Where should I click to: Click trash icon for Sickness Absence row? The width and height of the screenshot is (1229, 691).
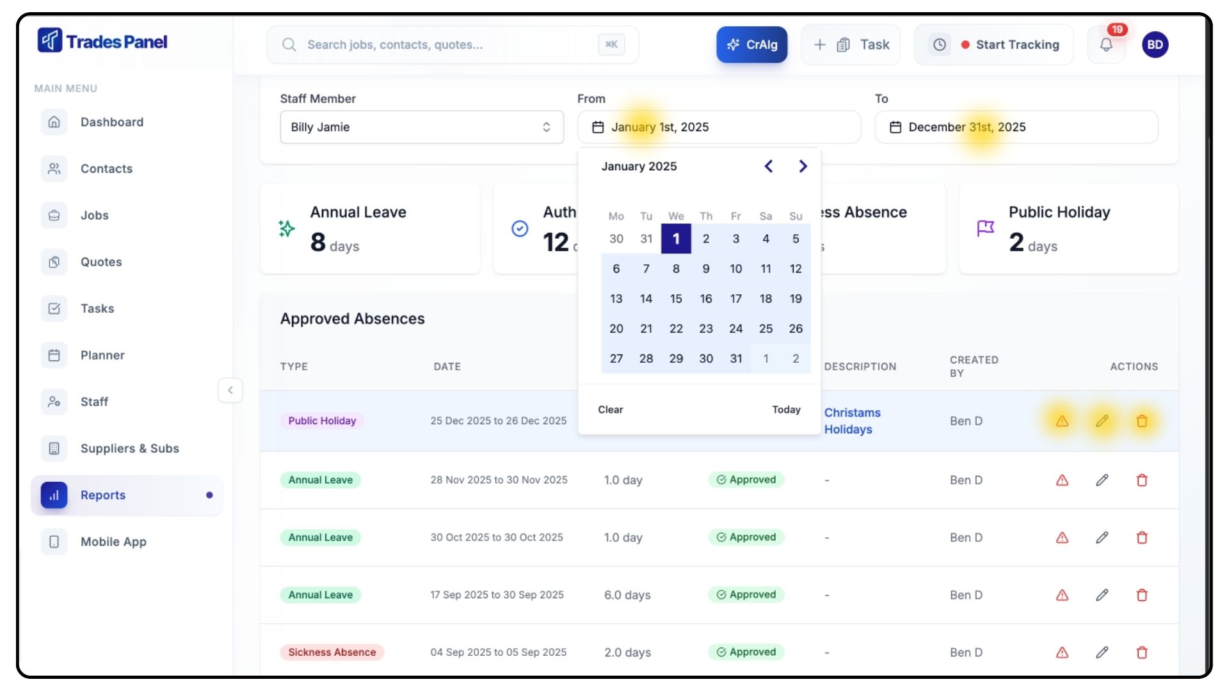click(1141, 653)
